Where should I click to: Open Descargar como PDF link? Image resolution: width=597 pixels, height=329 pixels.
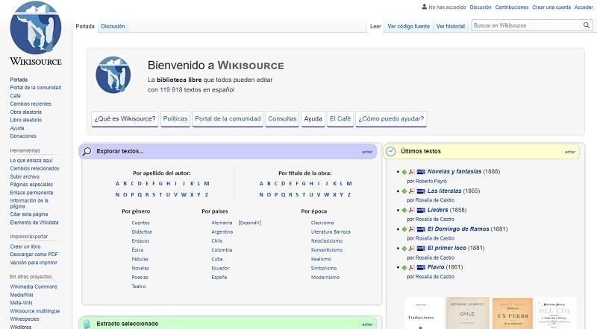pos(34,255)
